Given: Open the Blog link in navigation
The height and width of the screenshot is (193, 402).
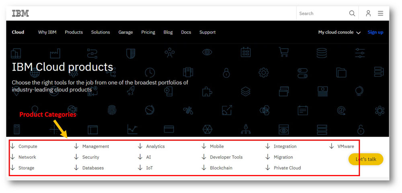Looking at the screenshot, I should [x=168, y=32].
